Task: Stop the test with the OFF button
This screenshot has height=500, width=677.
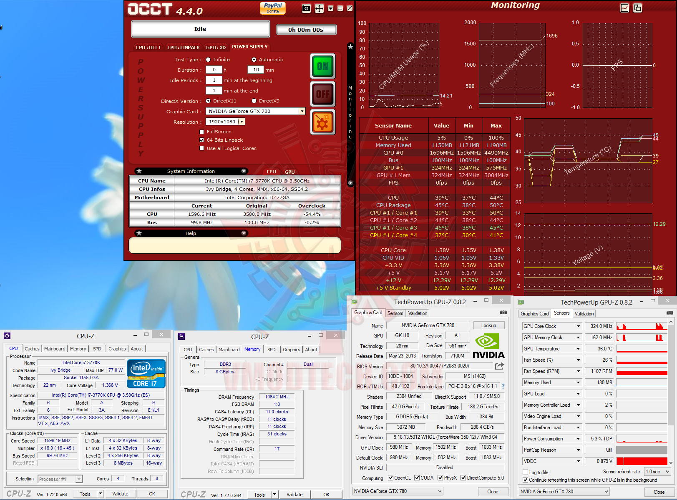Action: (323, 94)
